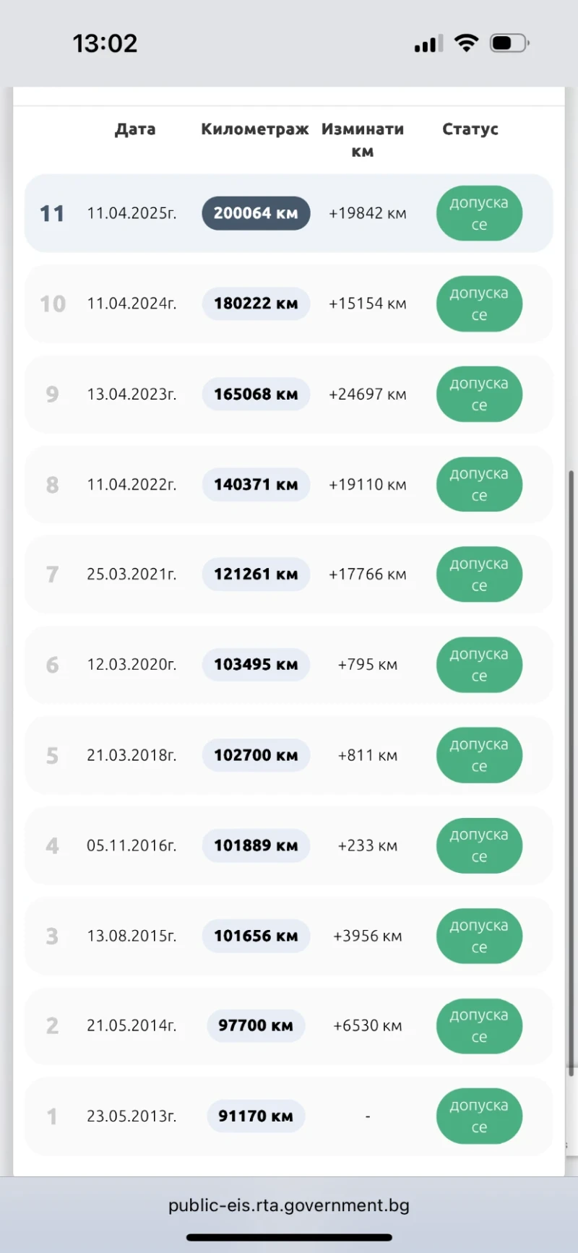The height and width of the screenshot is (1253, 578).
Task: Click the Дата column header
Action: pos(135,129)
